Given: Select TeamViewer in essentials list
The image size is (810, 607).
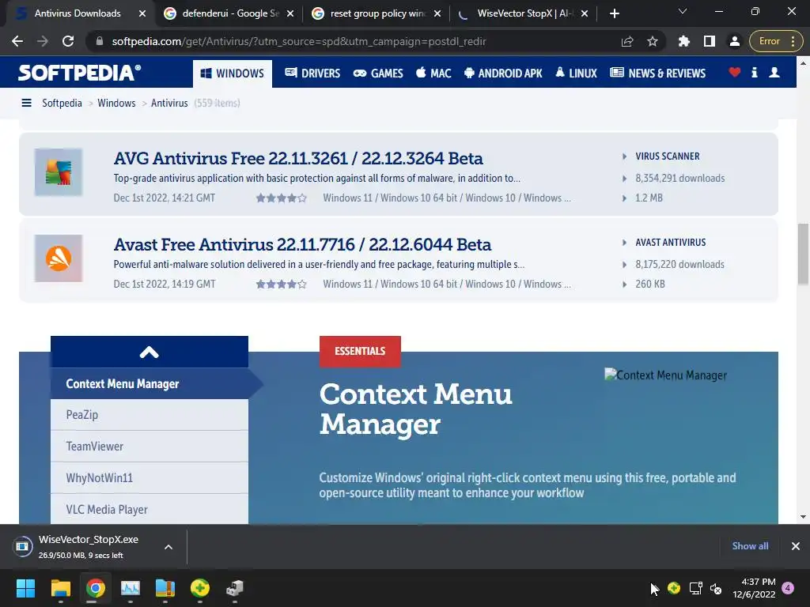Looking at the screenshot, I should [150, 446].
